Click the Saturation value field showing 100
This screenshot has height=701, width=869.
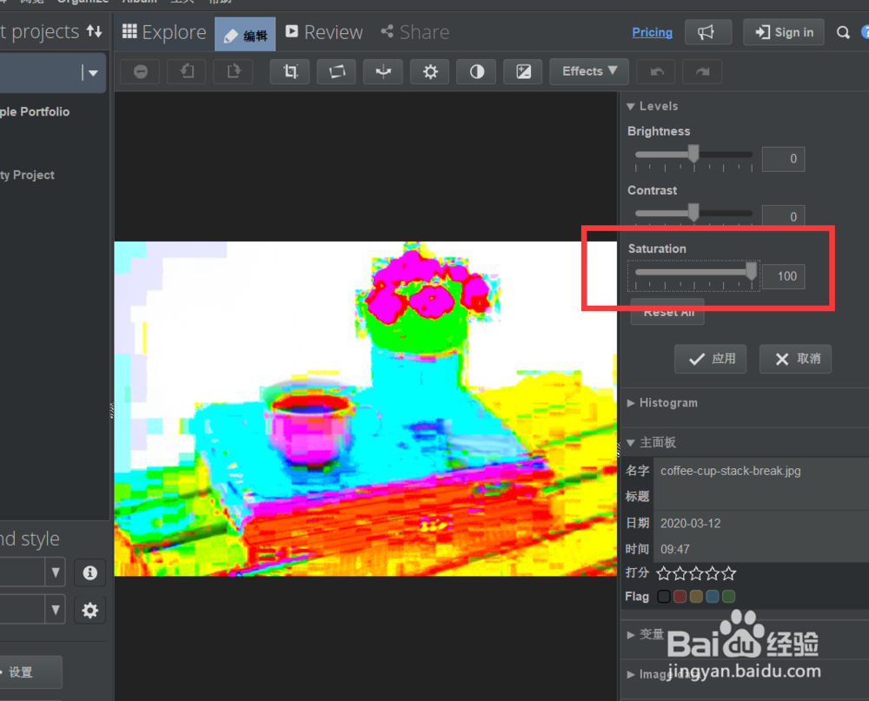[783, 276]
